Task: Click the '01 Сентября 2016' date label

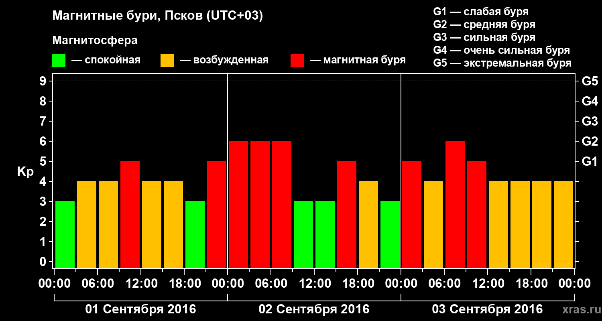Action: (140, 309)
